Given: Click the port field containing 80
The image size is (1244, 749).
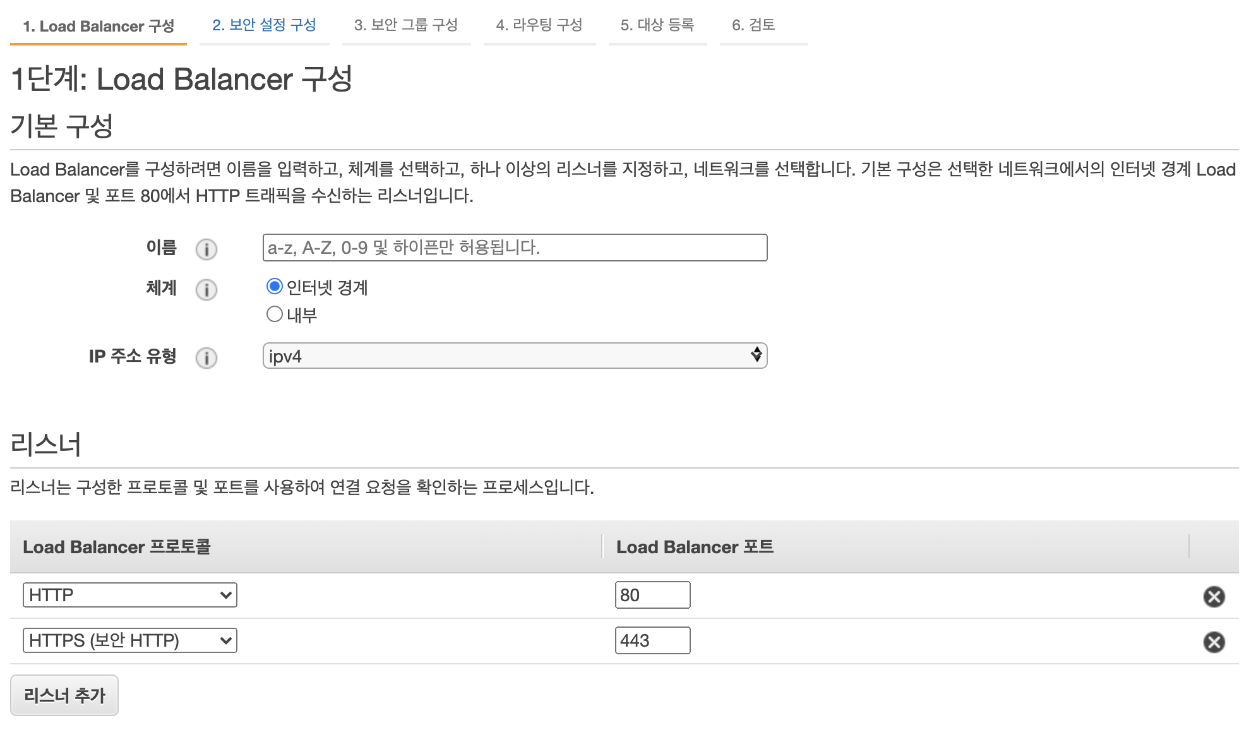Looking at the screenshot, I should pos(652,595).
